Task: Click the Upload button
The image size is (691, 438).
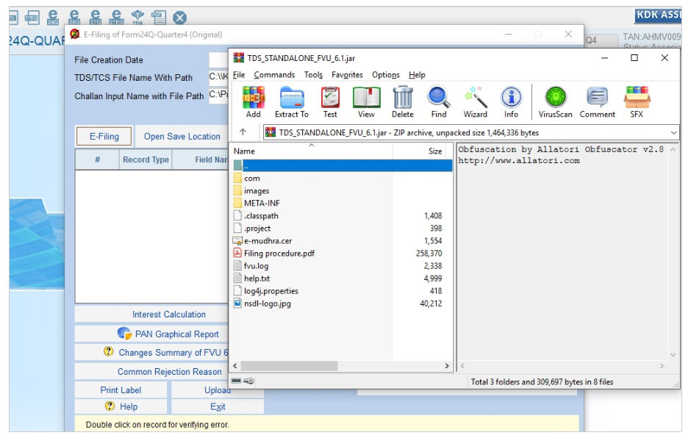Action: pyautogui.click(x=218, y=390)
